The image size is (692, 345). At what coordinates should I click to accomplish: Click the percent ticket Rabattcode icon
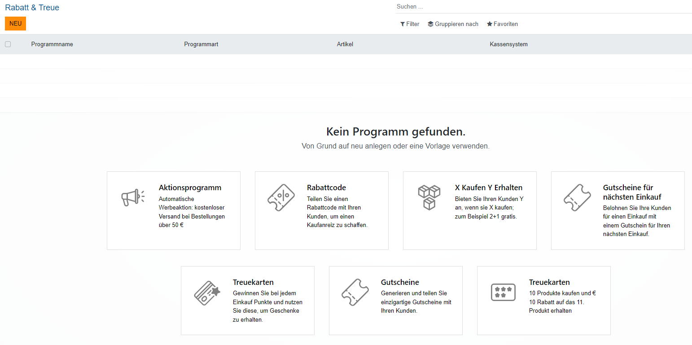point(281,198)
